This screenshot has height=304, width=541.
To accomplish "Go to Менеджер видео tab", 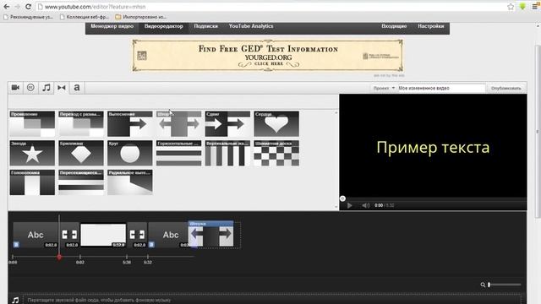I will (x=112, y=26).
